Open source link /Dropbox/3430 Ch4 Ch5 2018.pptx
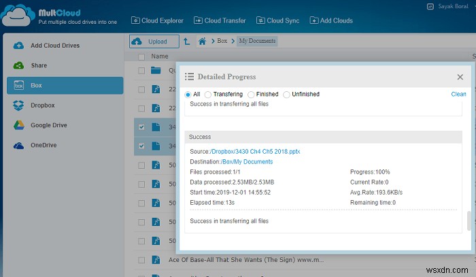 pyautogui.click(x=255, y=152)
